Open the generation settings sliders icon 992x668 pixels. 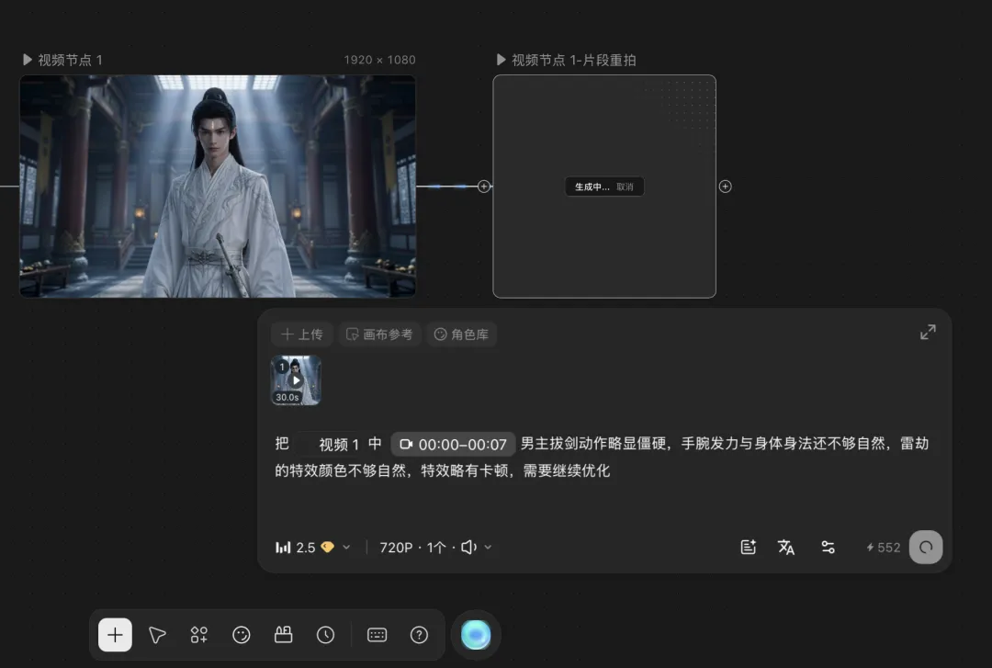coord(828,547)
